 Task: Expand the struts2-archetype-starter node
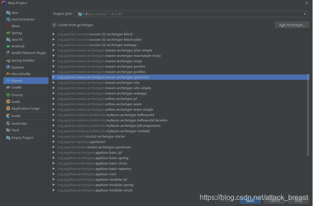54,136
